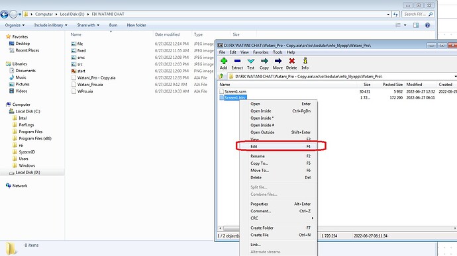Open Explorer help question mark icon
The height and width of the screenshot is (256, 457).
[427, 25]
